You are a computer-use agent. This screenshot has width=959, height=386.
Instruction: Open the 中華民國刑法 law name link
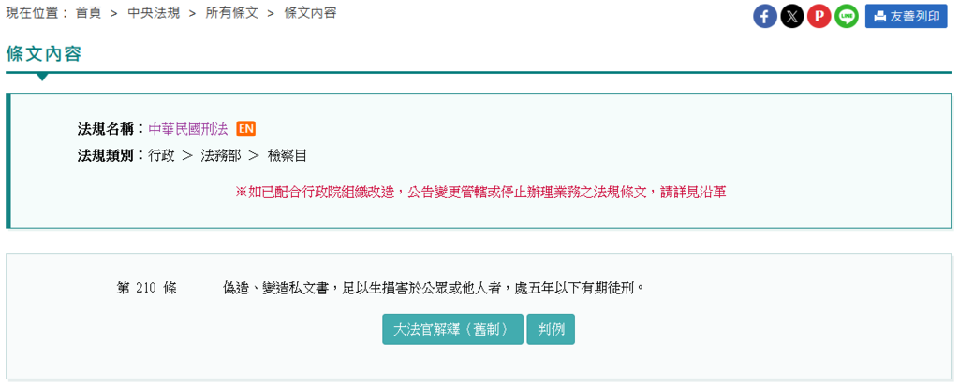[188, 129]
